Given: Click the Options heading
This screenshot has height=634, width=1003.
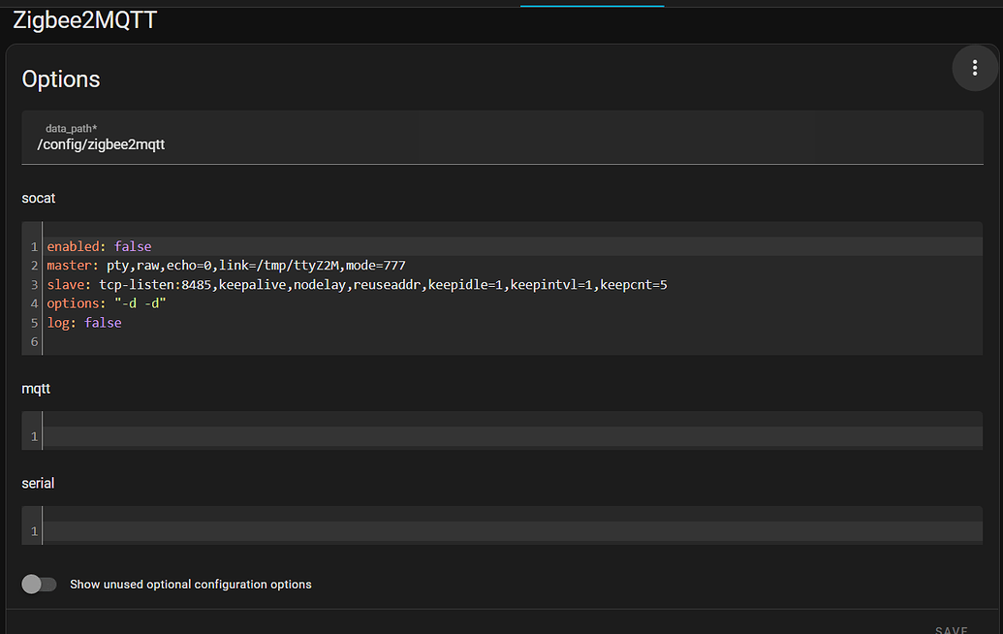Looking at the screenshot, I should (61, 79).
